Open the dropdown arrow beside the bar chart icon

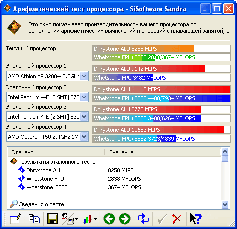95,219
